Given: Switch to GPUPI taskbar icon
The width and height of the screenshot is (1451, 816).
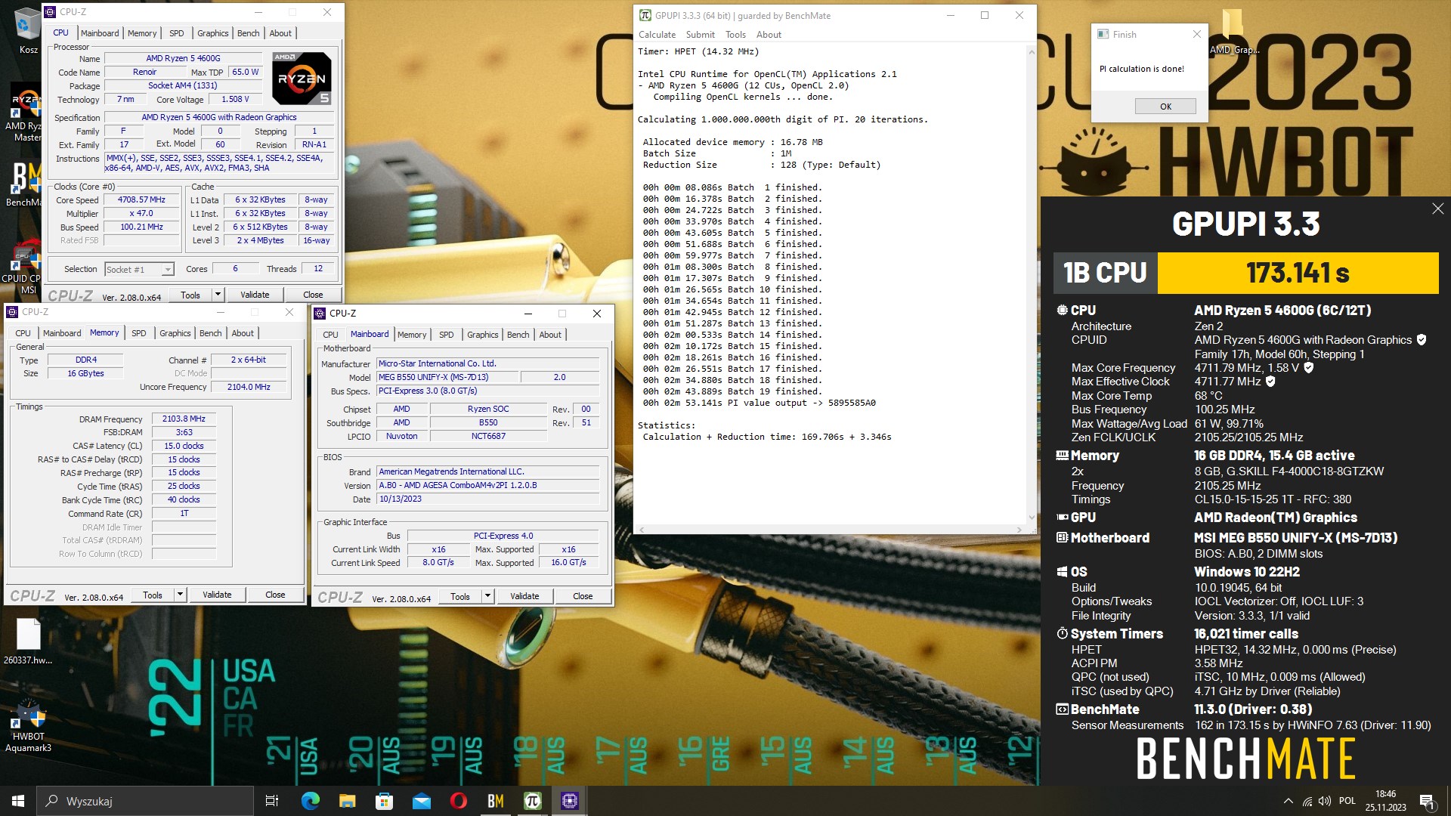Looking at the screenshot, I should [x=532, y=801].
